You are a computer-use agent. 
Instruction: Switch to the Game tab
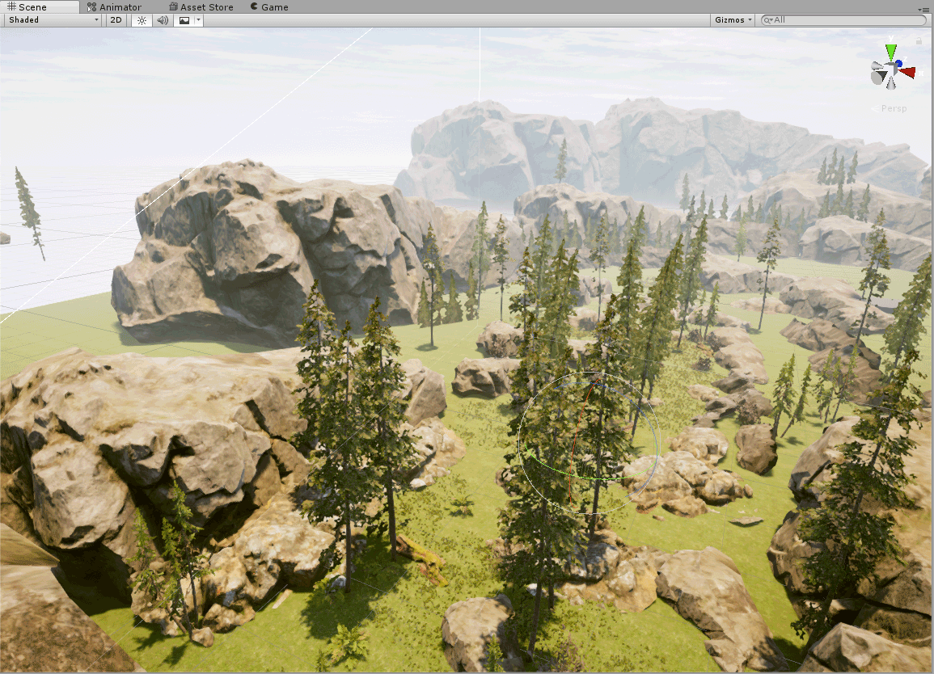click(x=269, y=7)
